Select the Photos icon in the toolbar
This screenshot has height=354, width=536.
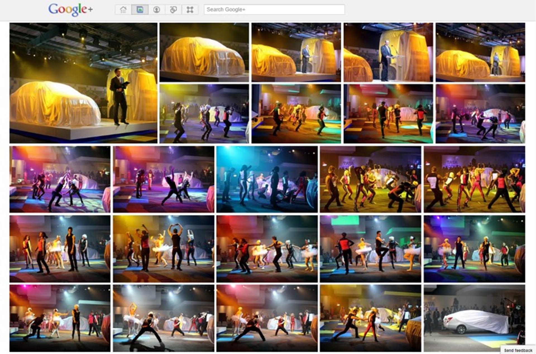pyautogui.click(x=140, y=9)
